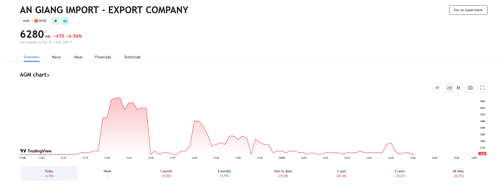
Task: Switch chart to area style
Action: 449,88
